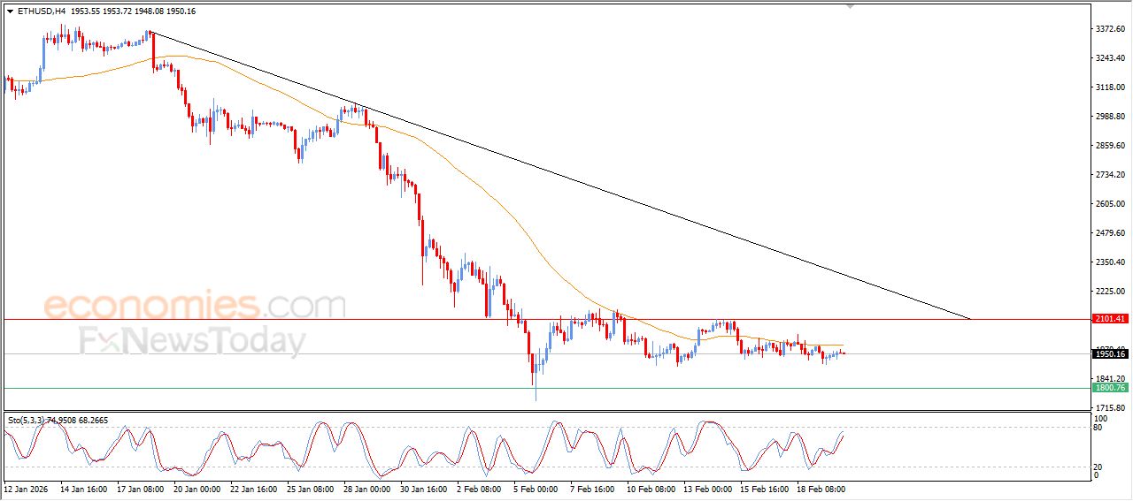Click the 12 Jan 2026 date label

(27, 488)
